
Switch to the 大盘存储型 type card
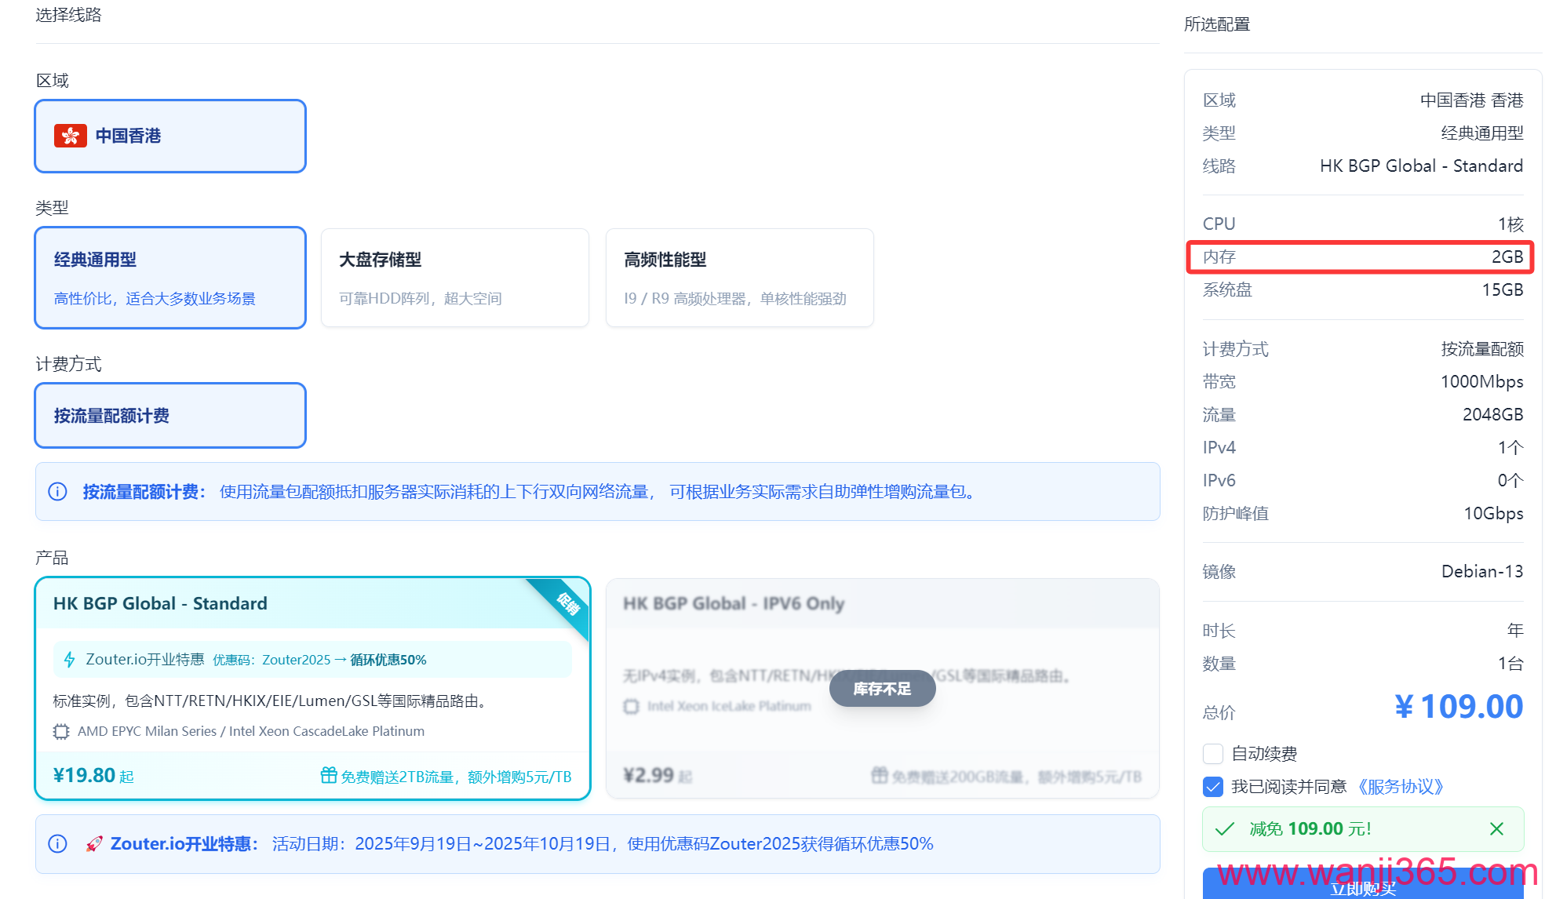coord(454,278)
